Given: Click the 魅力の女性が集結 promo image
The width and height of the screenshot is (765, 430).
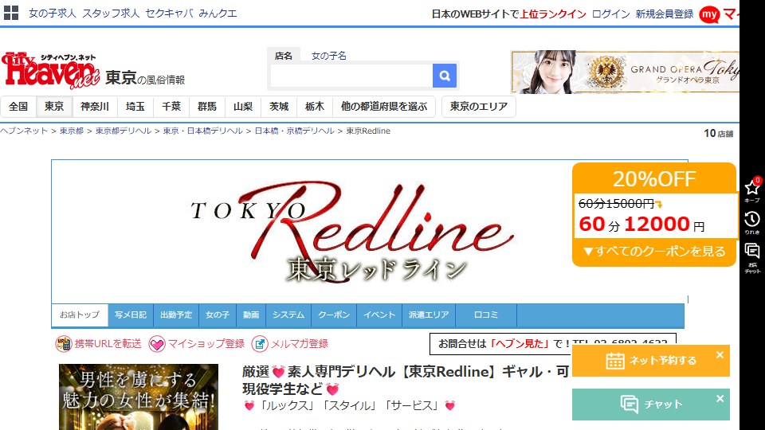Looking at the screenshot, I should (139, 397).
